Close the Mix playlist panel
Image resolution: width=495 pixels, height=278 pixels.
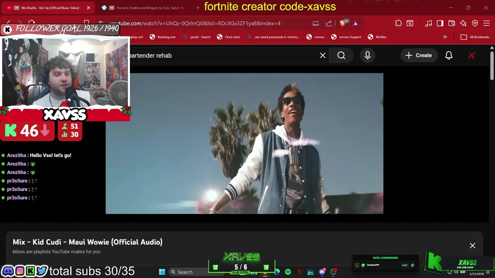473,246
